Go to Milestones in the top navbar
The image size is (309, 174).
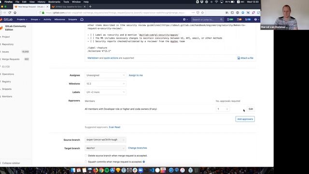[x=60, y=19]
